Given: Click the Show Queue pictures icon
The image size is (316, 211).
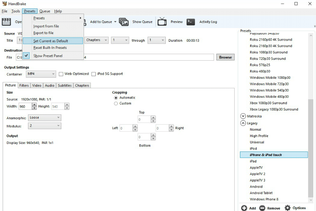Looking at the screenshot, I should [x=124, y=22].
